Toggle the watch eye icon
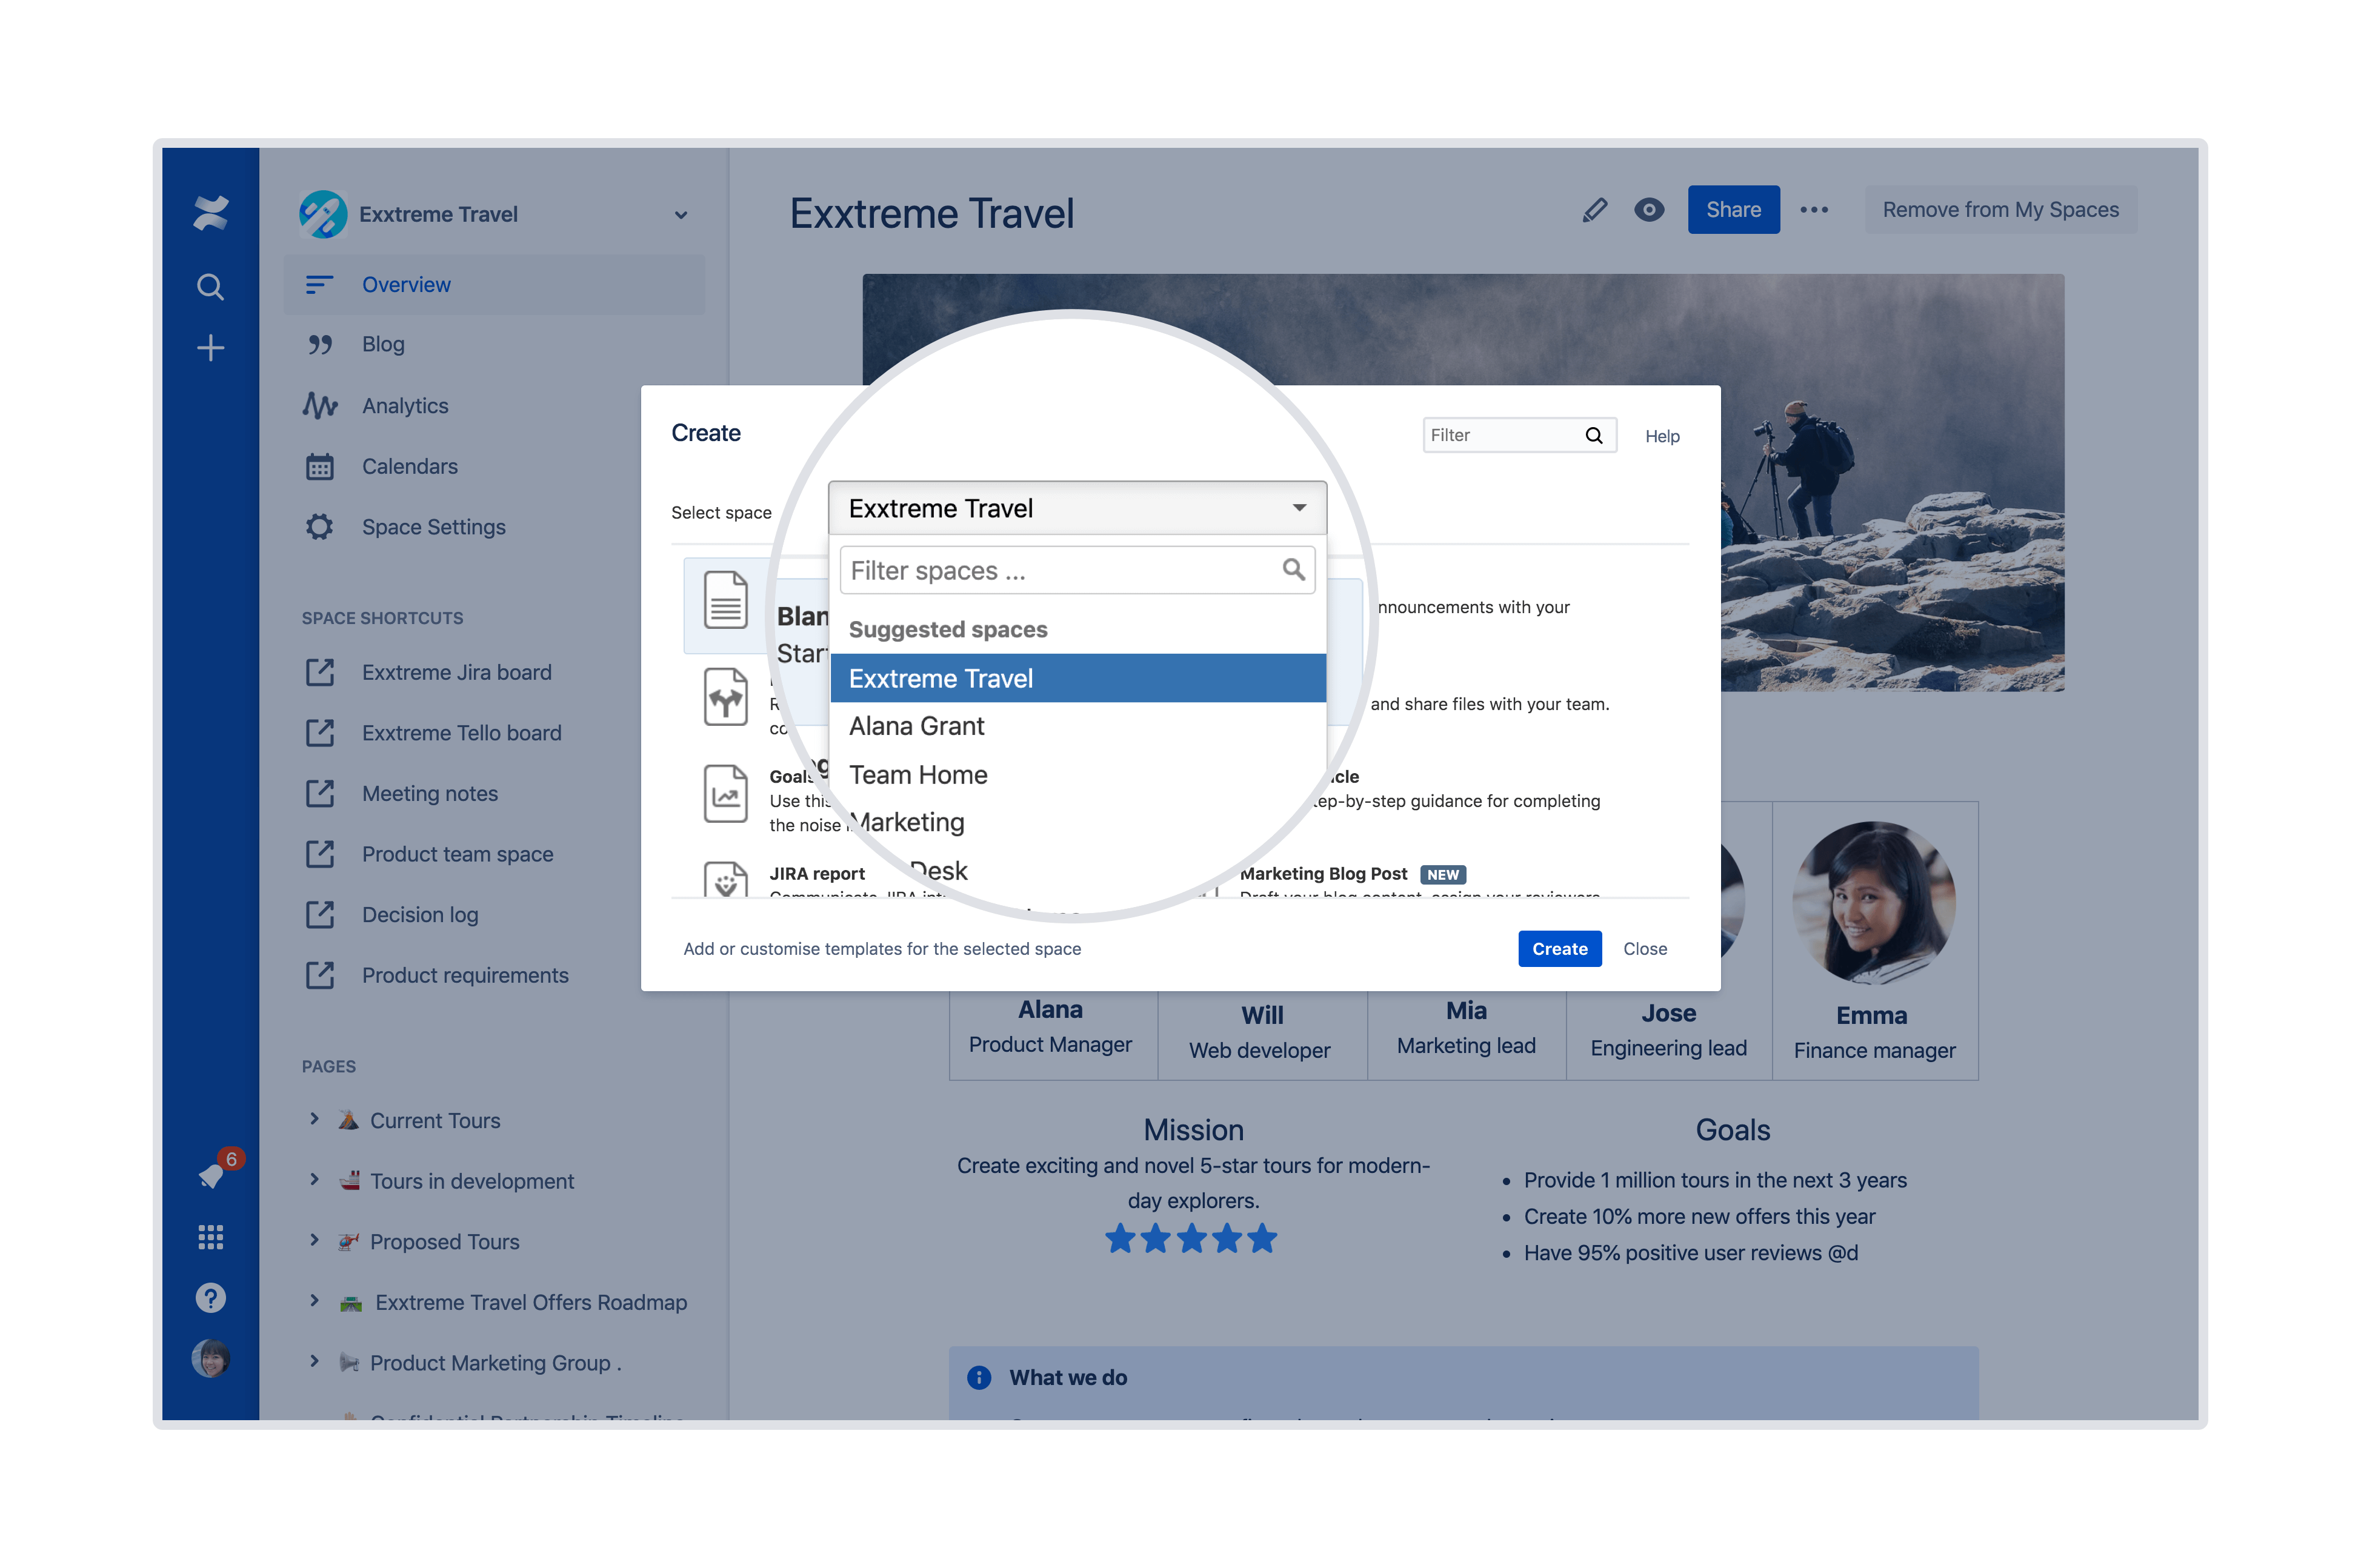The image size is (2361, 1568). click(x=1648, y=210)
